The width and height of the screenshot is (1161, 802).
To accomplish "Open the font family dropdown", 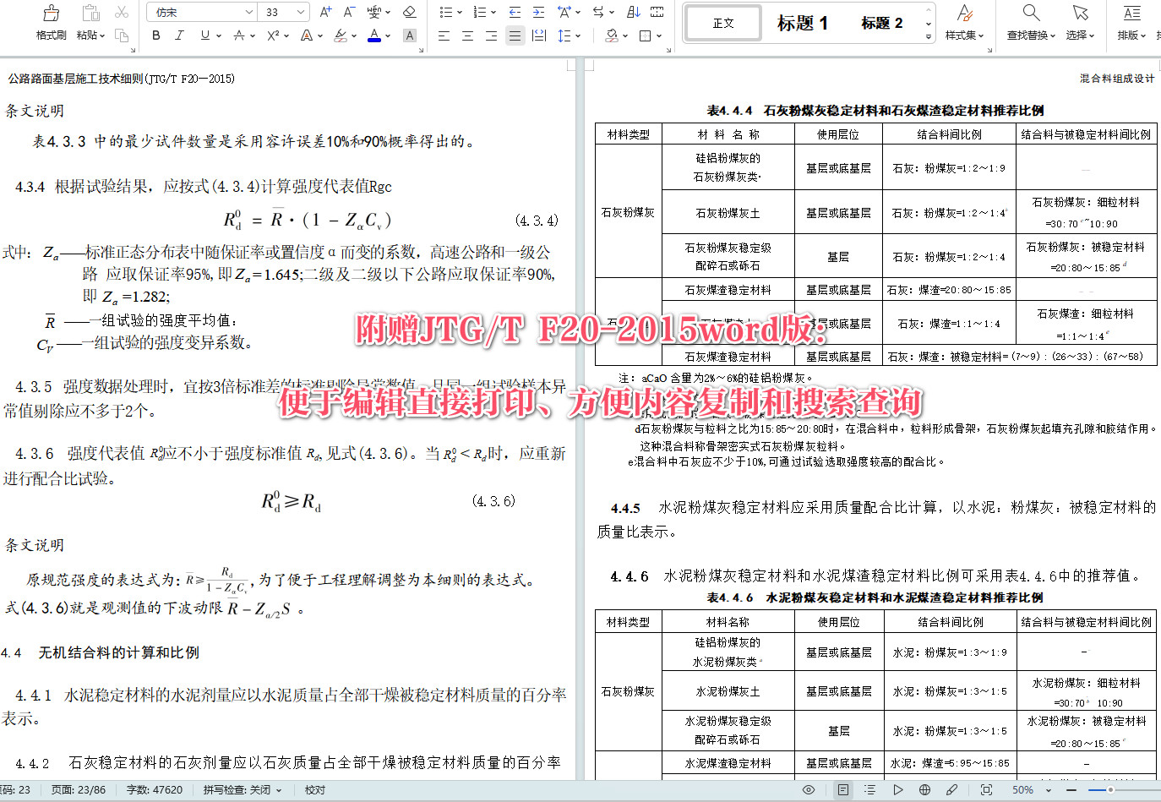I will (250, 12).
